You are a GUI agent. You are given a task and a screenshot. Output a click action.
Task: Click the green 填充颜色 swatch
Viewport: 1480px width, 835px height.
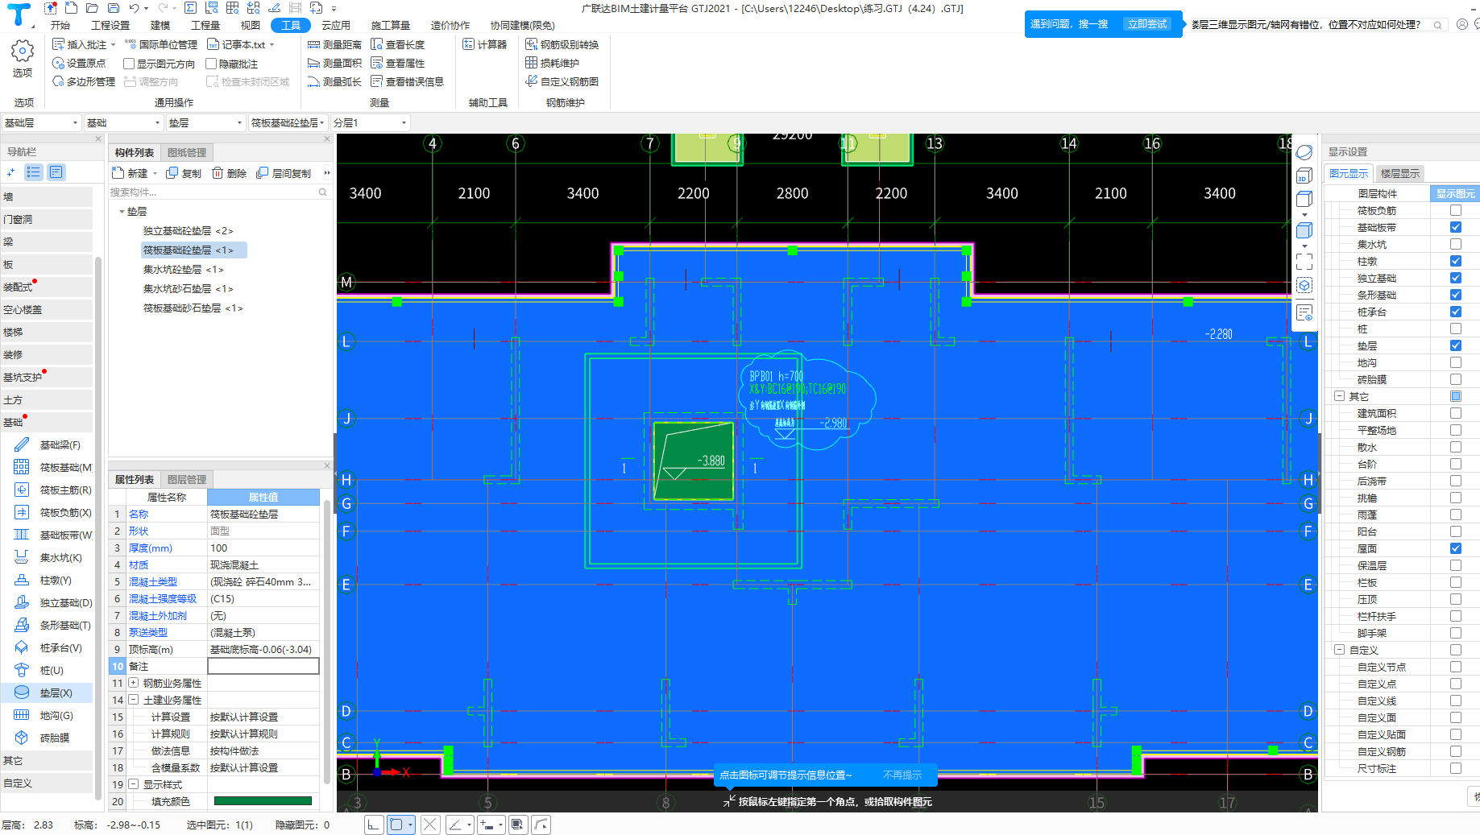click(x=263, y=801)
